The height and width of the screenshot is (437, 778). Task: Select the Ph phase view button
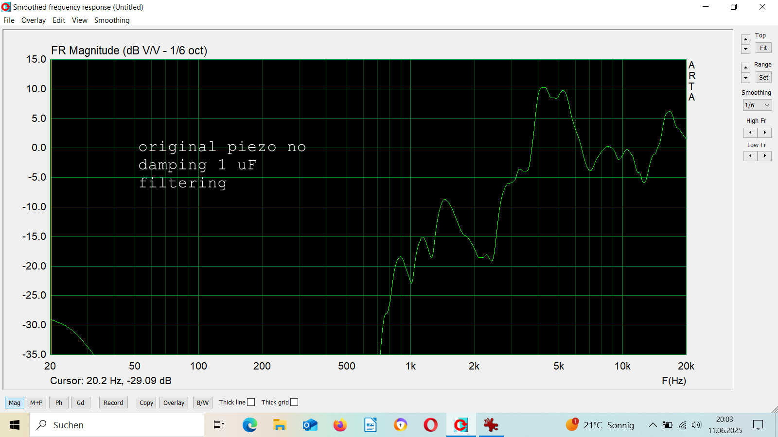point(59,403)
